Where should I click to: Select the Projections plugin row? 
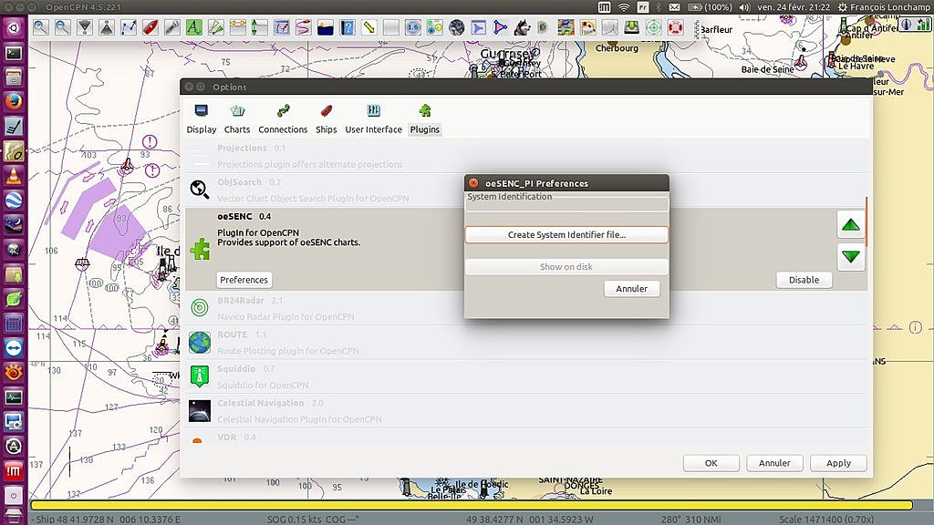[526, 156]
